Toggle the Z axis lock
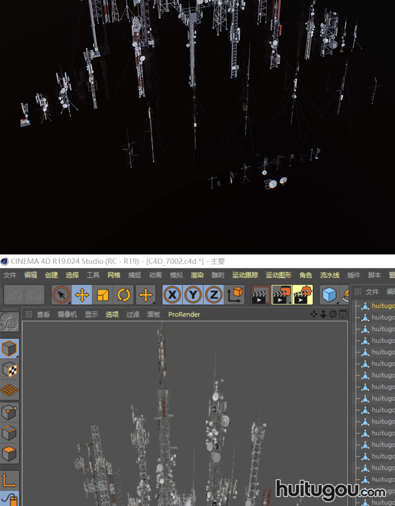 (214, 295)
